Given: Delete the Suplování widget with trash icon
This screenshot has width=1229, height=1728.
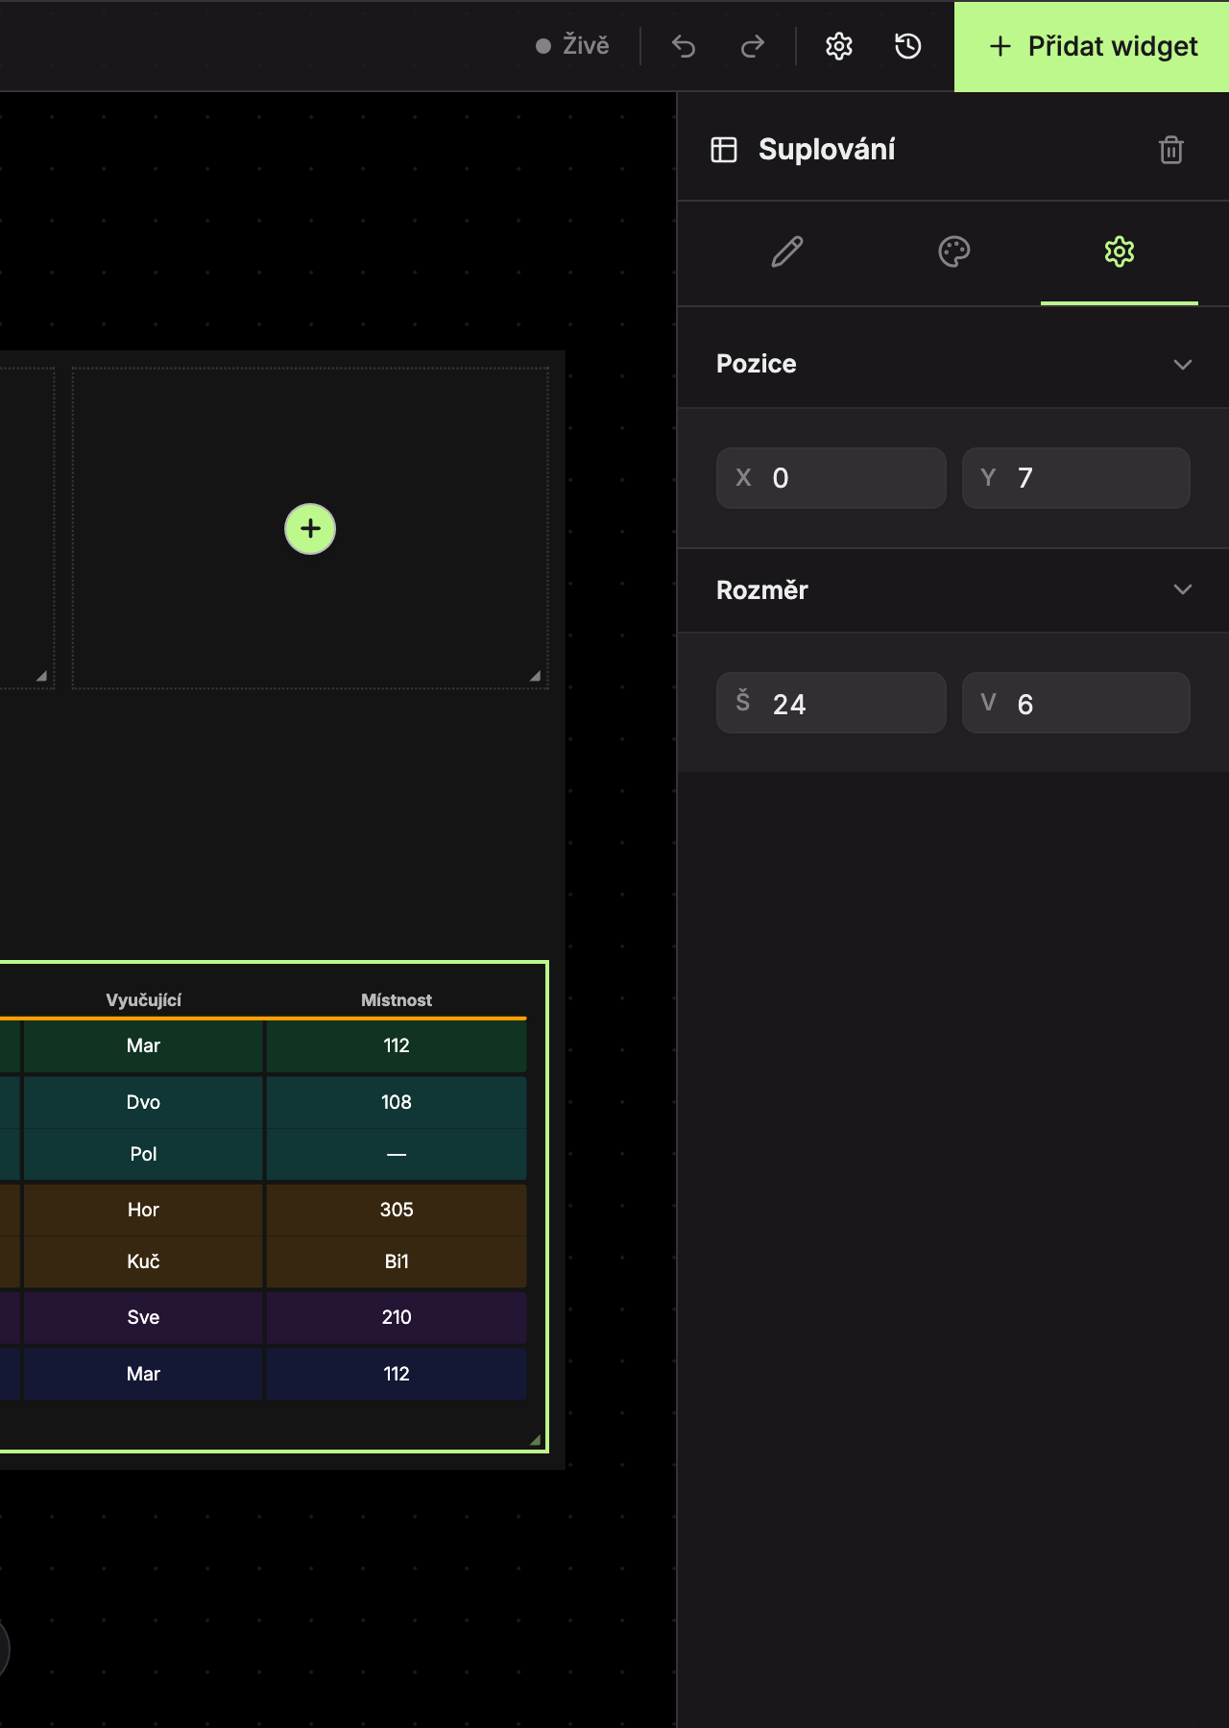Looking at the screenshot, I should 1171,150.
